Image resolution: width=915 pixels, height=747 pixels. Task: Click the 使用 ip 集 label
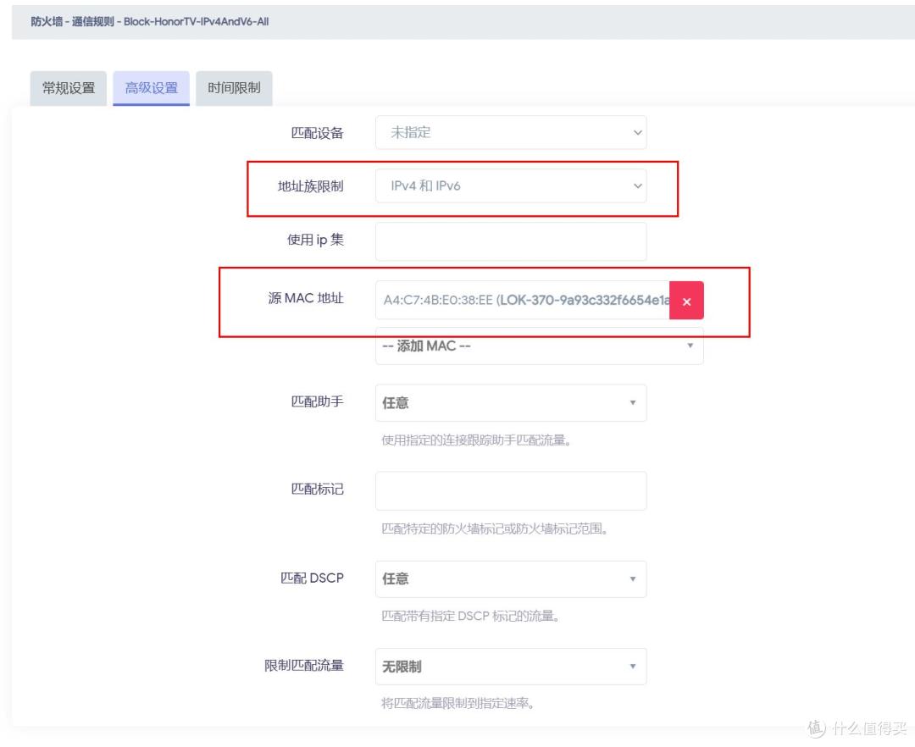[x=315, y=240]
